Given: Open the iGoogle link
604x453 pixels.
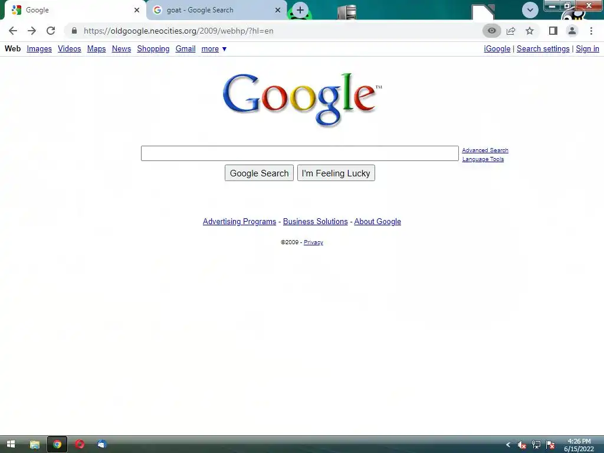Looking at the screenshot, I should (497, 48).
